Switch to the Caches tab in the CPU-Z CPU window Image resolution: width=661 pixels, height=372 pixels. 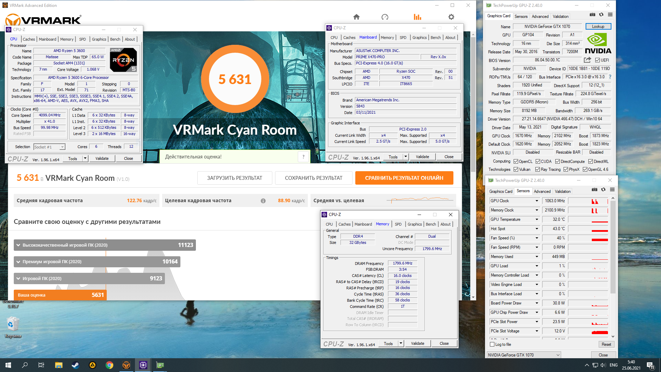(x=29, y=39)
